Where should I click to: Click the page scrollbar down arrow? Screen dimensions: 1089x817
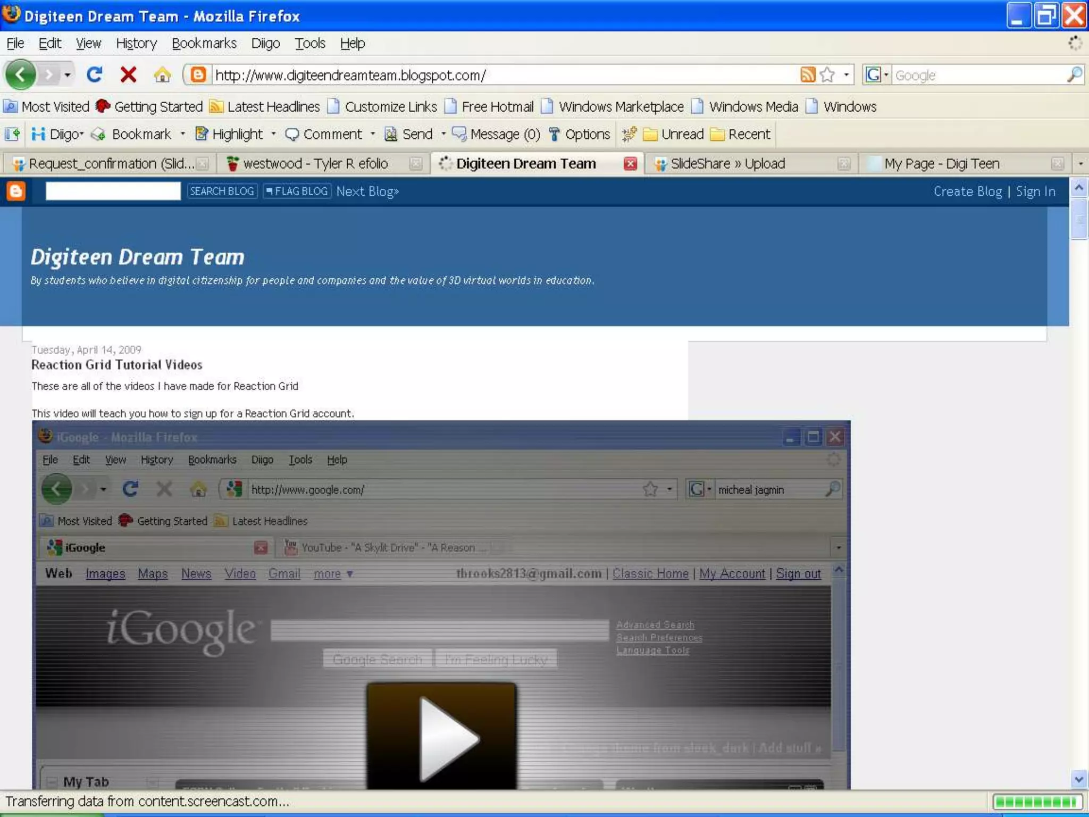1078,780
